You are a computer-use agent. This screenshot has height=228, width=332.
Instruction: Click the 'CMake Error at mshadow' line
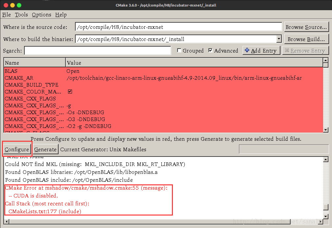tap(86, 188)
